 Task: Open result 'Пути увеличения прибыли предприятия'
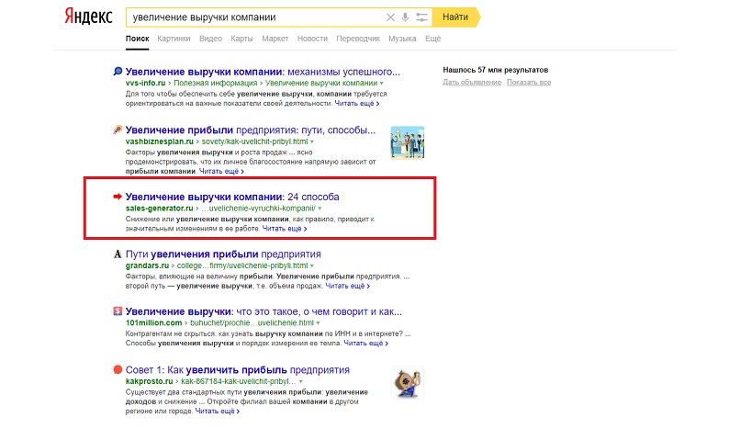(x=223, y=254)
